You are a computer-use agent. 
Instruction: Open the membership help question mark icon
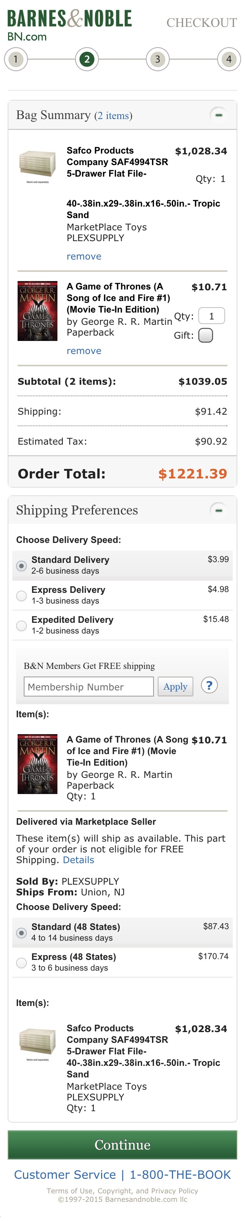(x=209, y=685)
